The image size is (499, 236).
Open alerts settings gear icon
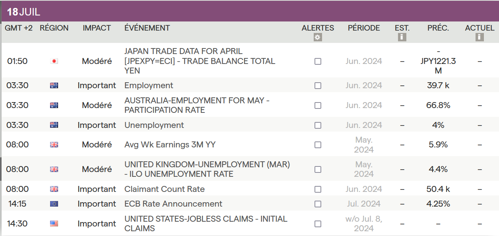(317, 37)
